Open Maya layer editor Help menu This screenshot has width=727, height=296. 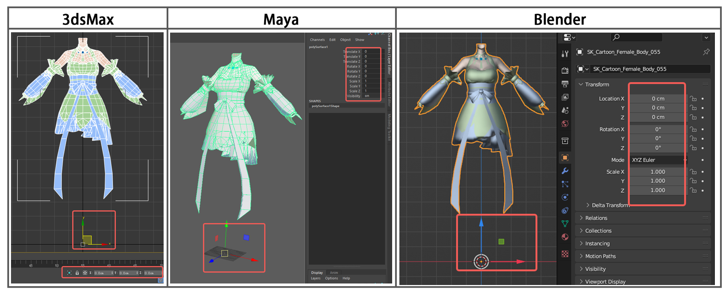point(346,278)
